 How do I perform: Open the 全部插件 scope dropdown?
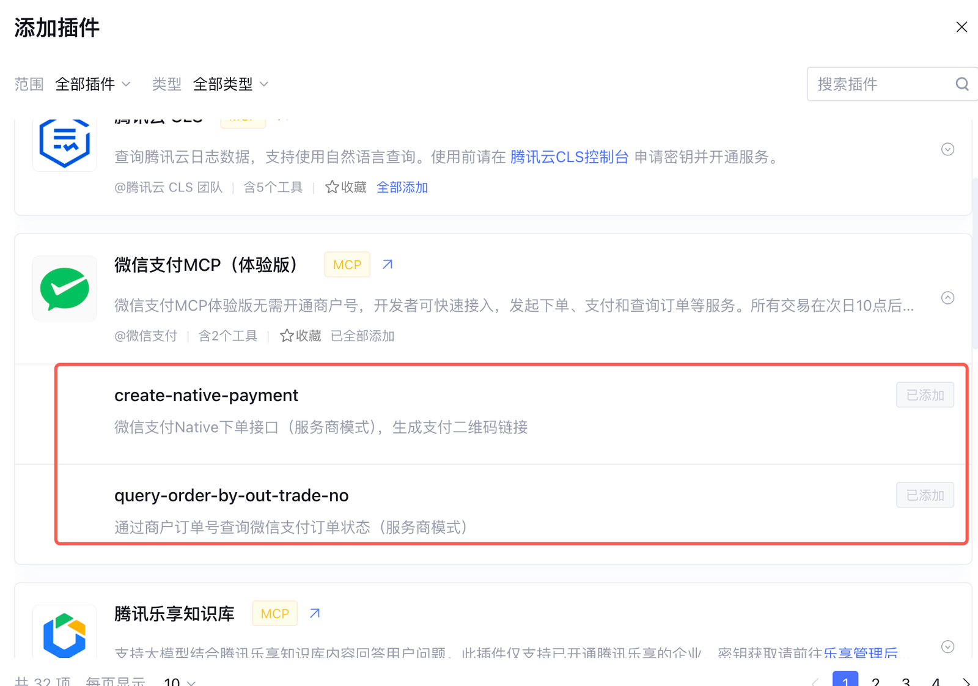(93, 84)
